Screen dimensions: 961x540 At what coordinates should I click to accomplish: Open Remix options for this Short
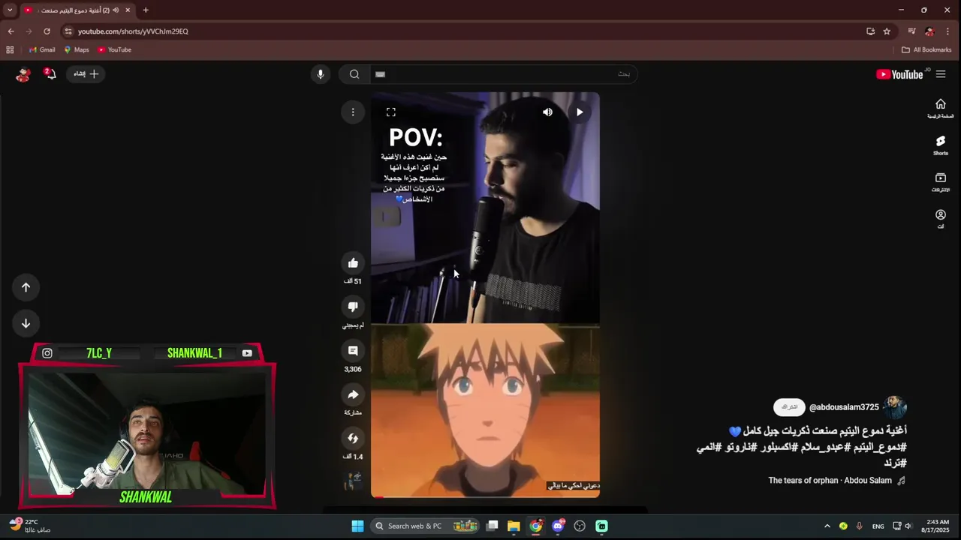click(353, 438)
